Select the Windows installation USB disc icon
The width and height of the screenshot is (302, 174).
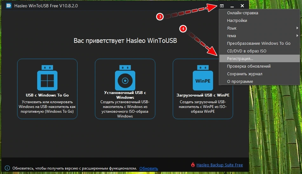(125, 78)
